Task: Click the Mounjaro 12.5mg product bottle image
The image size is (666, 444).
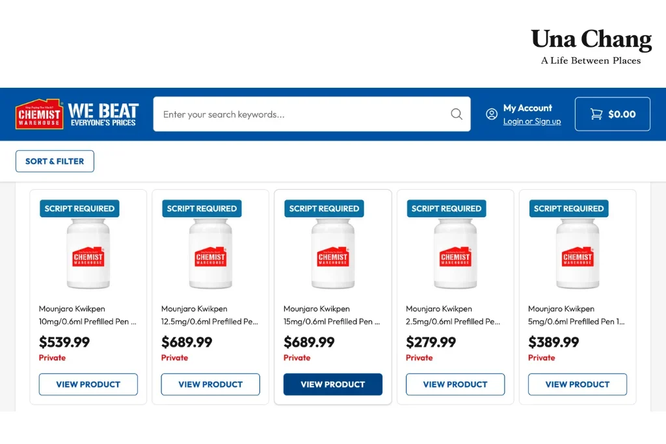Action: [211, 255]
